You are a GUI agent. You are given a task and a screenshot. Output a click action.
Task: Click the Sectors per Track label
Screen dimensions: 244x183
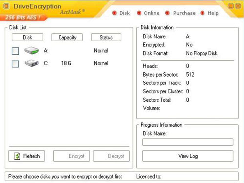coord(162,83)
